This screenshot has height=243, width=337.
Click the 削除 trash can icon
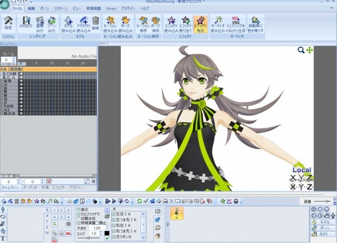tap(95, 23)
